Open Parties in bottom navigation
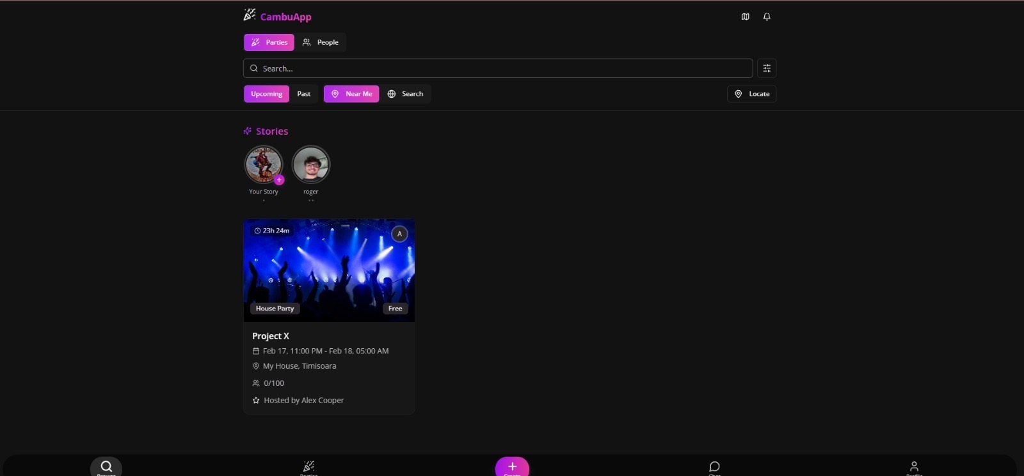 pyautogui.click(x=308, y=467)
